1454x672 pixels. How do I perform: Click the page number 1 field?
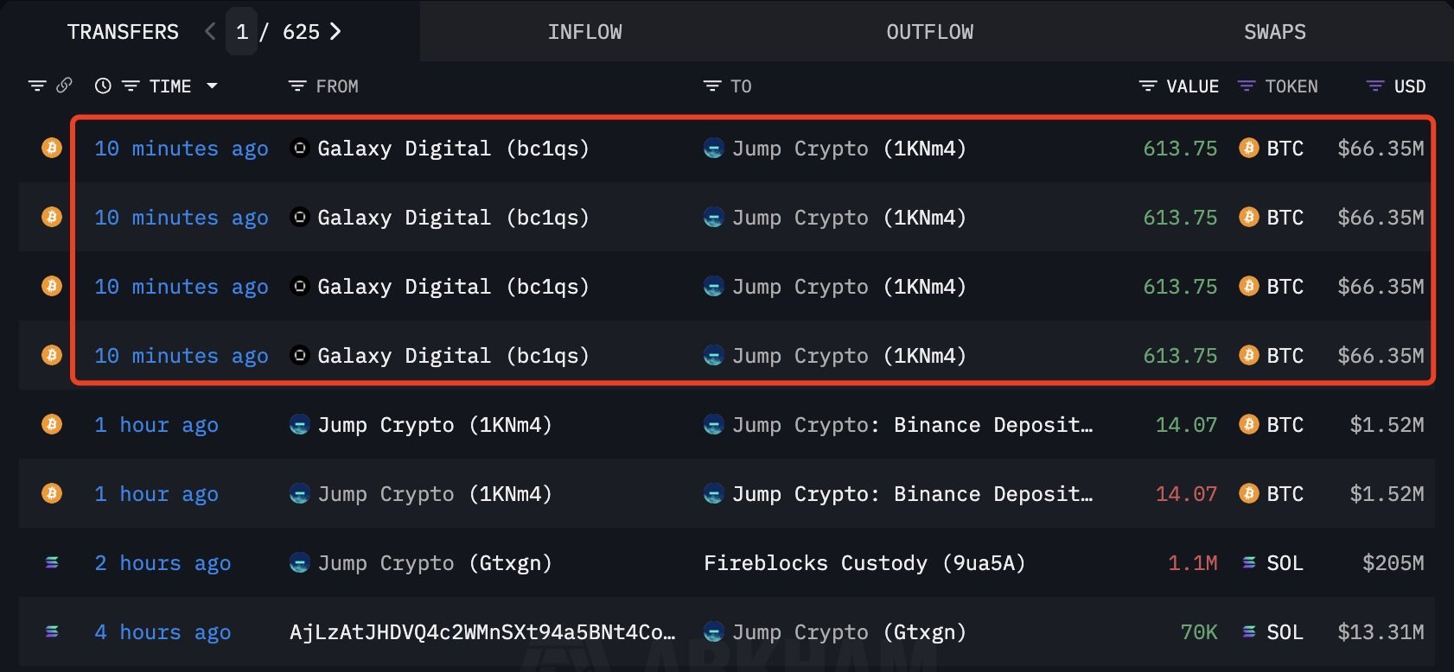[242, 32]
